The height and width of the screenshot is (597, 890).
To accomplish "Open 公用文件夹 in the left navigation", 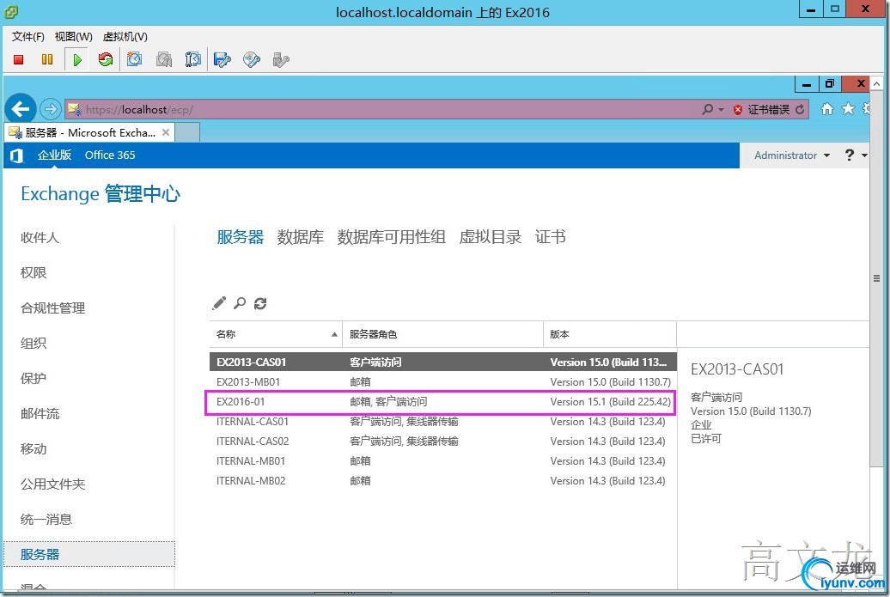I will tap(52, 484).
